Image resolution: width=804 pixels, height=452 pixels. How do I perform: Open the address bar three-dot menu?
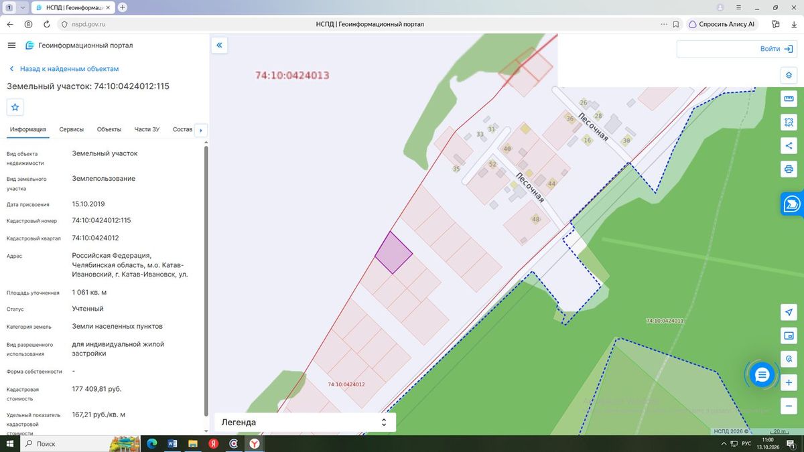pyautogui.click(x=663, y=24)
